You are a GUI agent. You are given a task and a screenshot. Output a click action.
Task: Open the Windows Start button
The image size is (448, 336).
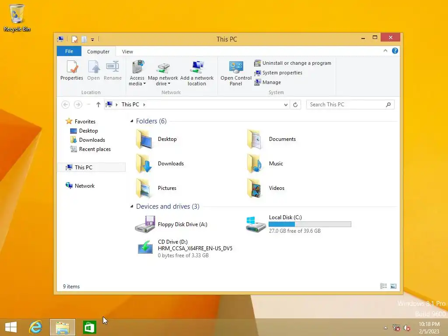(x=11, y=327)
